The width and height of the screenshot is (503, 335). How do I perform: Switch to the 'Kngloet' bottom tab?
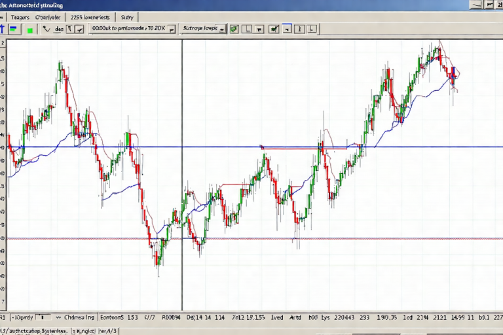pyautogui.click(x=84, y=330)
